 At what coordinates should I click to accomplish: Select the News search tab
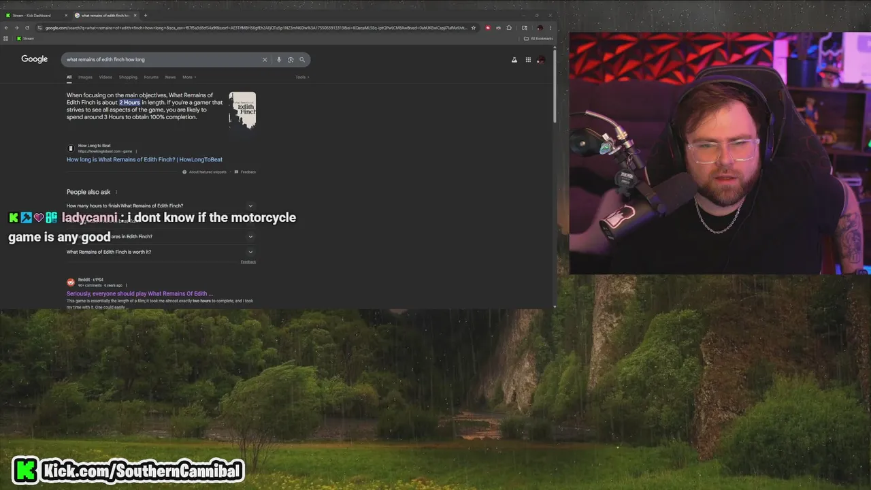170,77
